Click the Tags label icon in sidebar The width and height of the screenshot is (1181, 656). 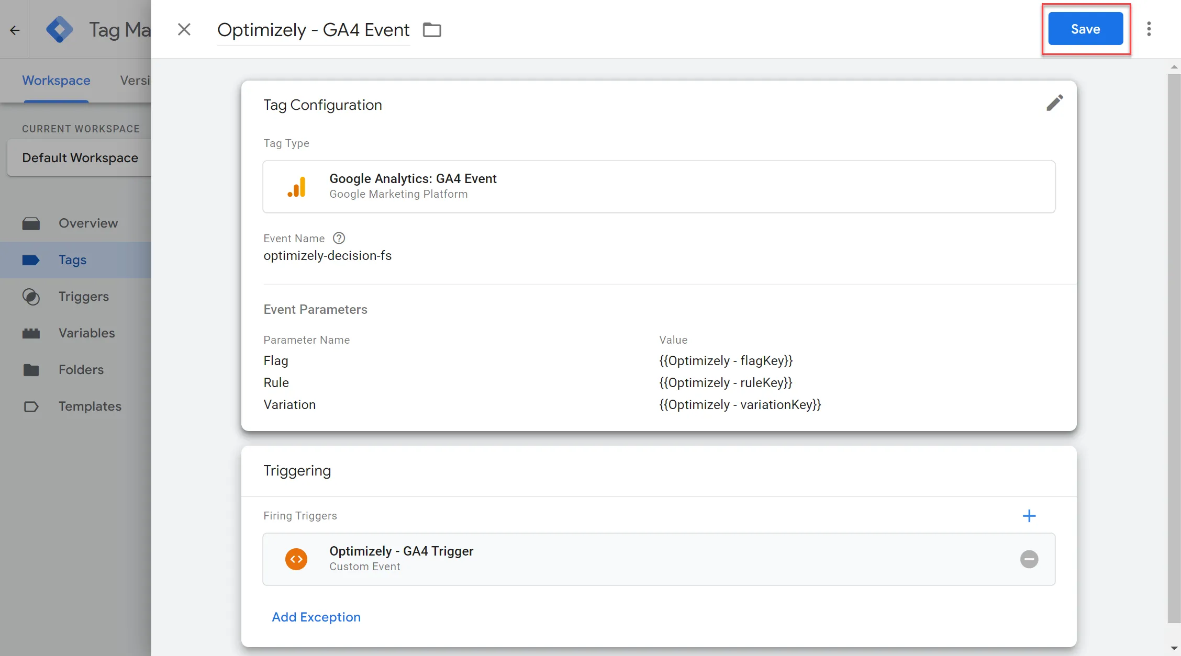31,260
